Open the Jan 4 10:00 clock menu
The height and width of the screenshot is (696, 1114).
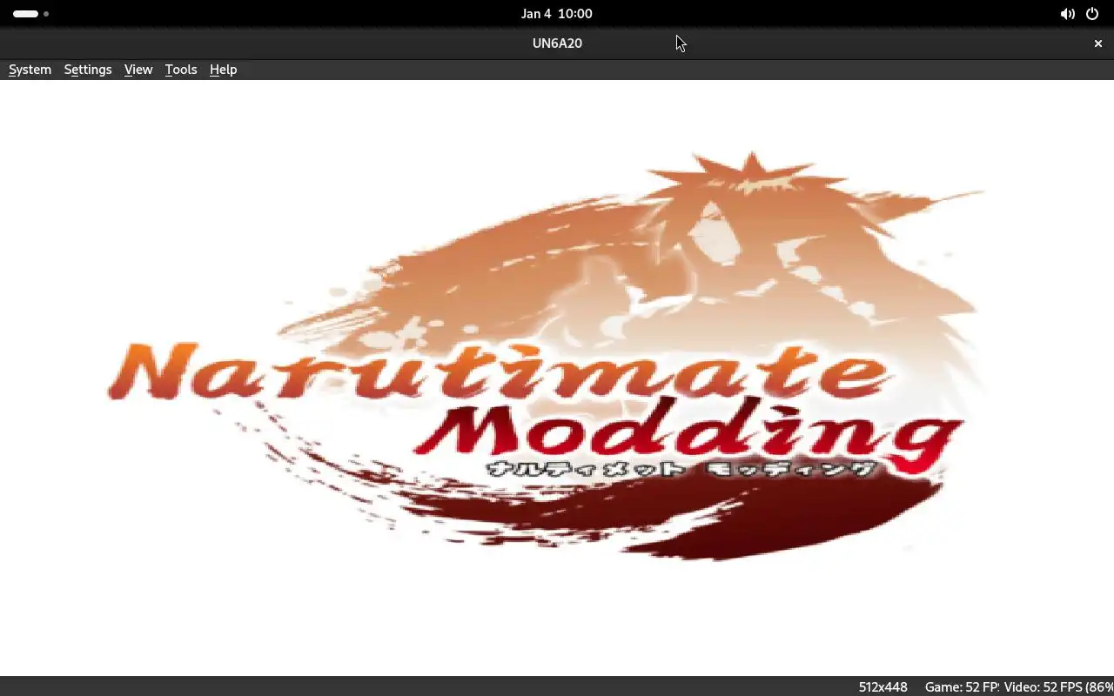[557, 14]
